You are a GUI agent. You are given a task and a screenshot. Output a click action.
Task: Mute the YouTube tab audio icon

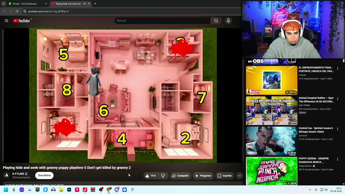pos(84,4)
